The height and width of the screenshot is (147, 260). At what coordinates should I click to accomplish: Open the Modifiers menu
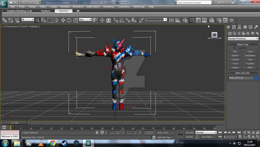tap(65, 7)
